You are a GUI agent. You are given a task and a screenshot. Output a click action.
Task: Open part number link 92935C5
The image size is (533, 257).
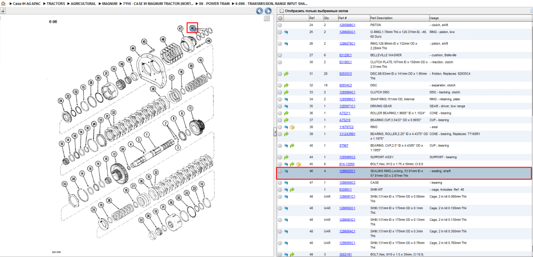click(x=345, y=73)
